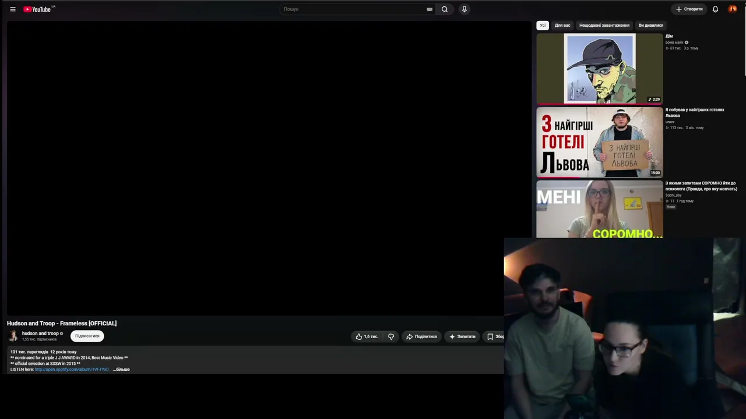Click the Запитати ask button
The height and width of the screenshot is (419, 746).
tap(462, 336)
